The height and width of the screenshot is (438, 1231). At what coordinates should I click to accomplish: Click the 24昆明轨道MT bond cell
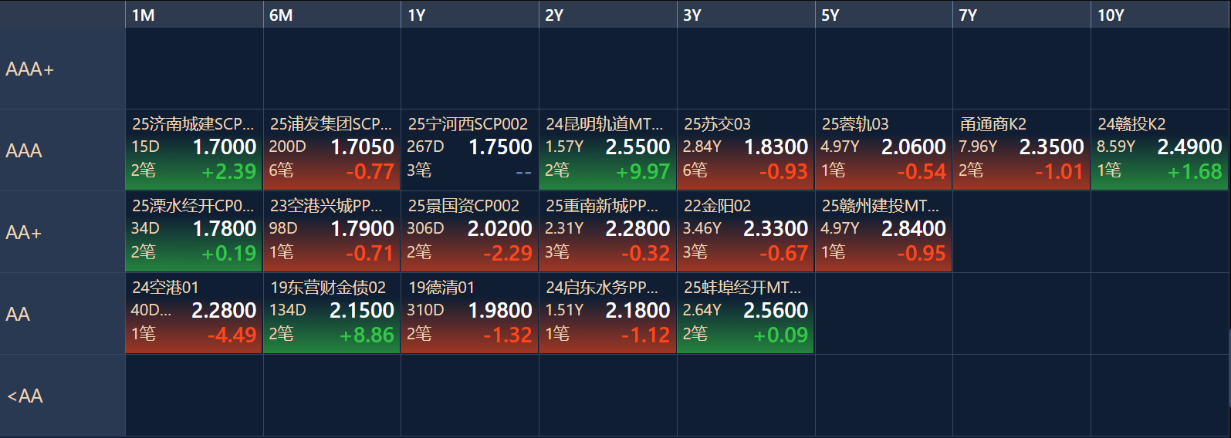click(607, 150)
